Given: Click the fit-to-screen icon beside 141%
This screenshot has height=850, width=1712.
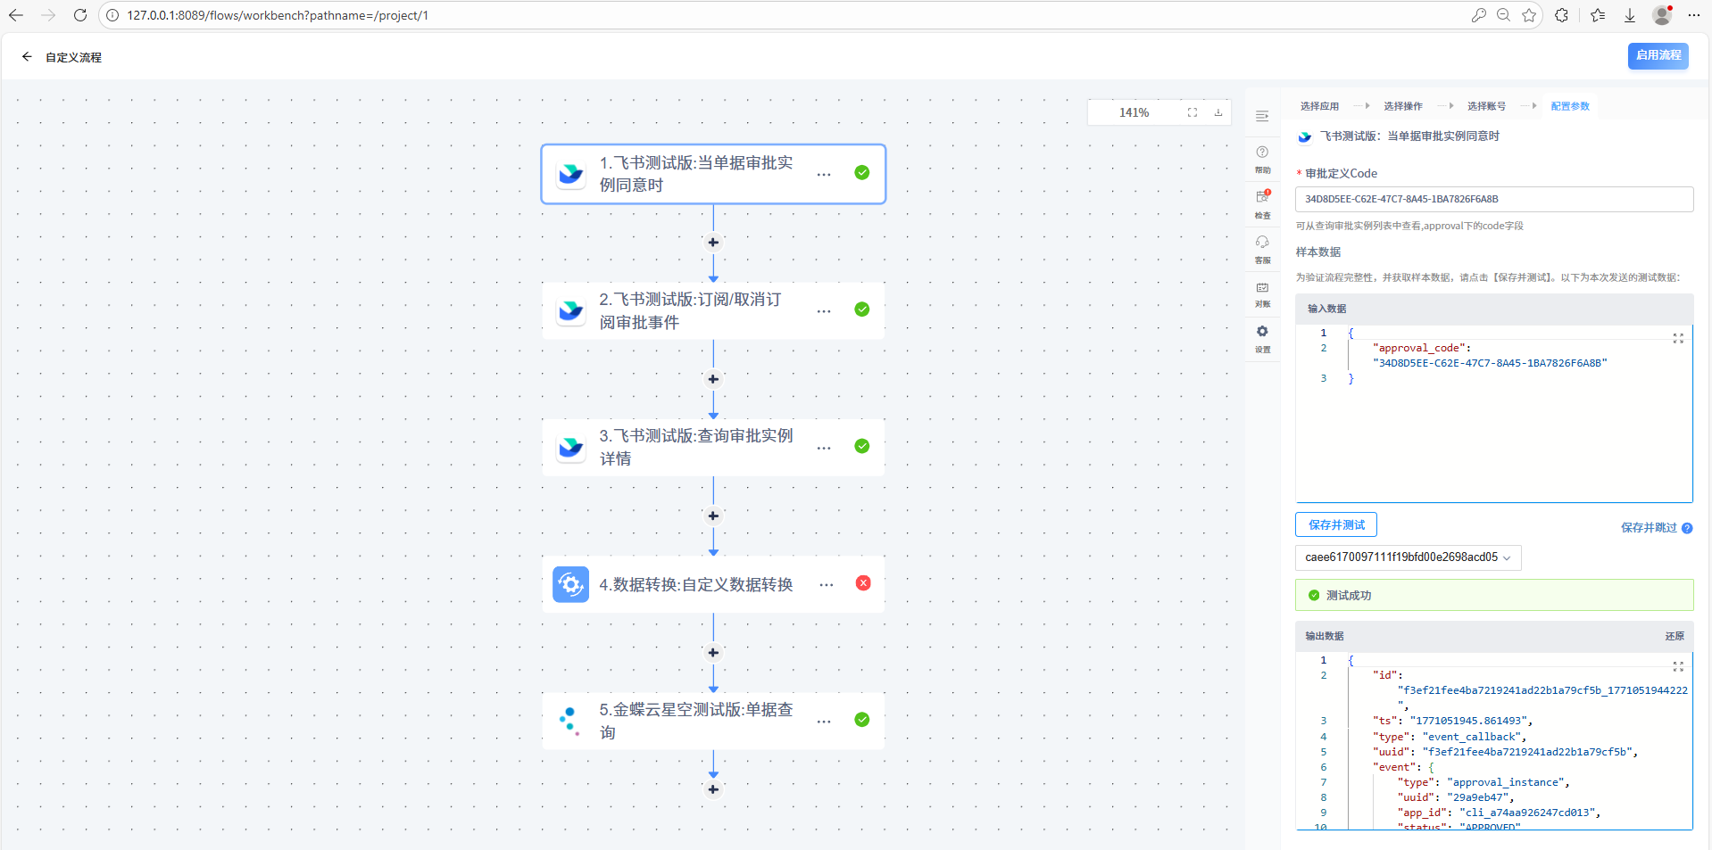Looking at the screenshot, I should point(1192,112).
